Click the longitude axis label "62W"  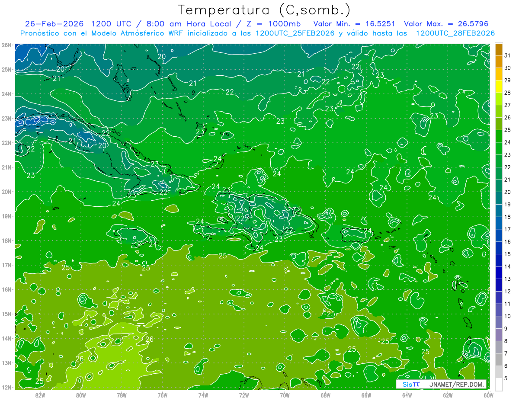click(448, 395)
